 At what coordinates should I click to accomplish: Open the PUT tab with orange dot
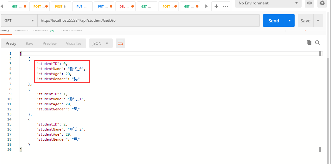pyautogui.click(x=103, y=7)
